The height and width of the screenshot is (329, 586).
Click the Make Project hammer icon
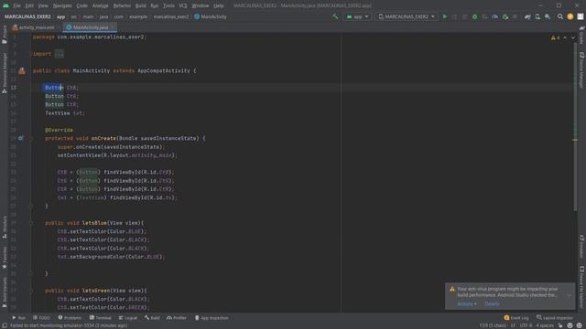pyautogui.click(x=335, y=16)
